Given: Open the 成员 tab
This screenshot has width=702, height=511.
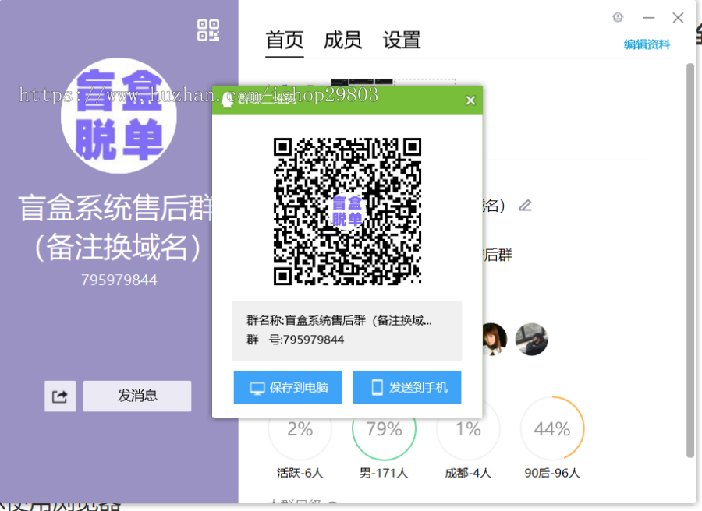Looking at the screenshot, I should pos(343,40).
